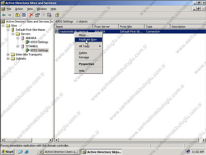The width and height of the screenshot is (206, 155).
Task: Sort by the From Site column header
Action: pos(132,27)
